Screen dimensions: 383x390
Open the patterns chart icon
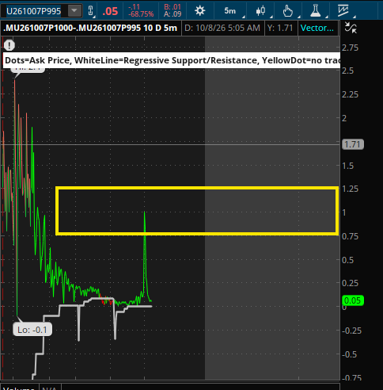343,11
